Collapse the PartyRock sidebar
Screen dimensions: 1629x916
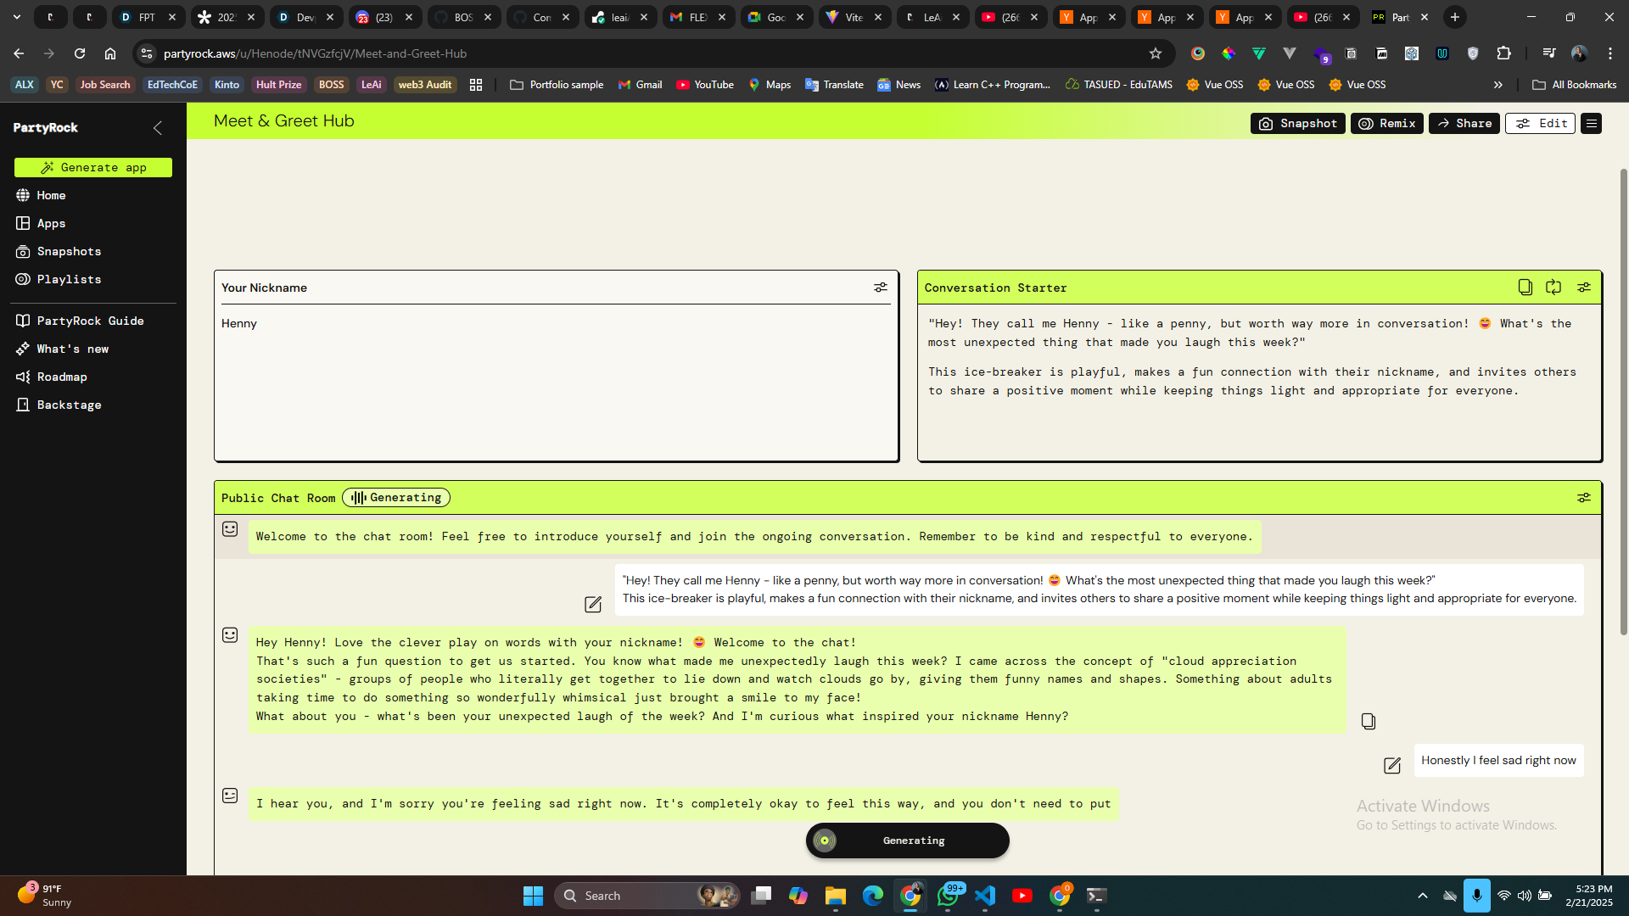pos(158,128)
